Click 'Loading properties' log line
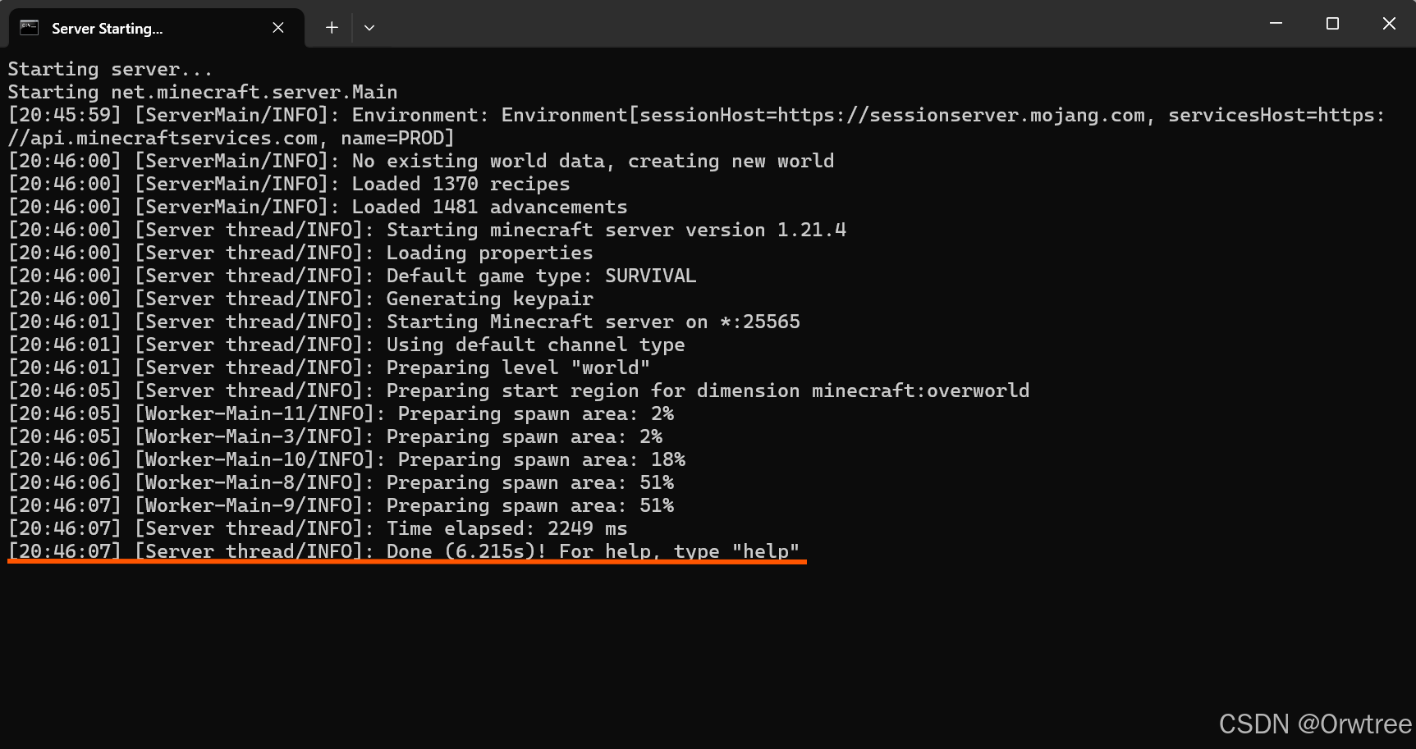 click(x=300, y=253)
